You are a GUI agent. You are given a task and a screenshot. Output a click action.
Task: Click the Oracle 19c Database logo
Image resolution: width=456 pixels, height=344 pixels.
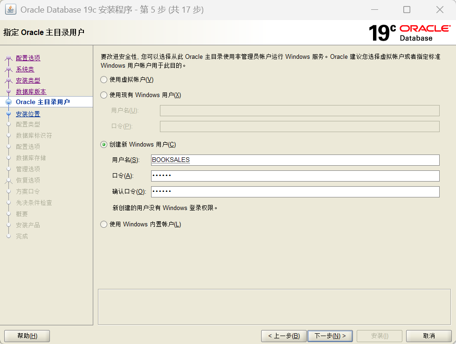(410, 33)
